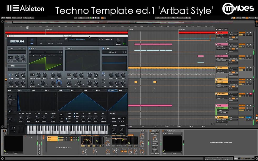The width and height of the screenshot is (258, 161).
Task: Toggle Serum OSC A enable checkbox
Action: tap(29, 48)
